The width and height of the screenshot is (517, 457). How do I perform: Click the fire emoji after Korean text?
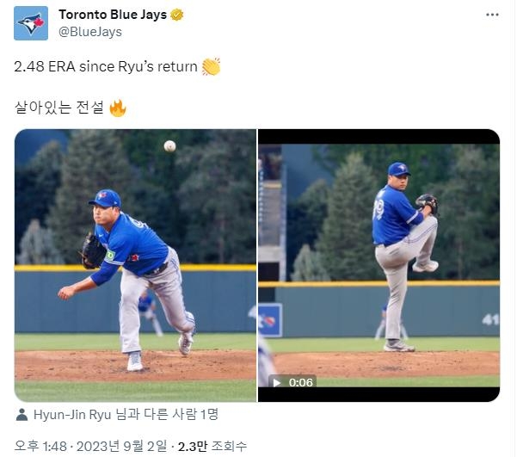(x=118, y=108)
